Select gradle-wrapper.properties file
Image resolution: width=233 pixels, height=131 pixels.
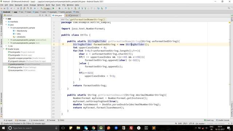[27, 58]
